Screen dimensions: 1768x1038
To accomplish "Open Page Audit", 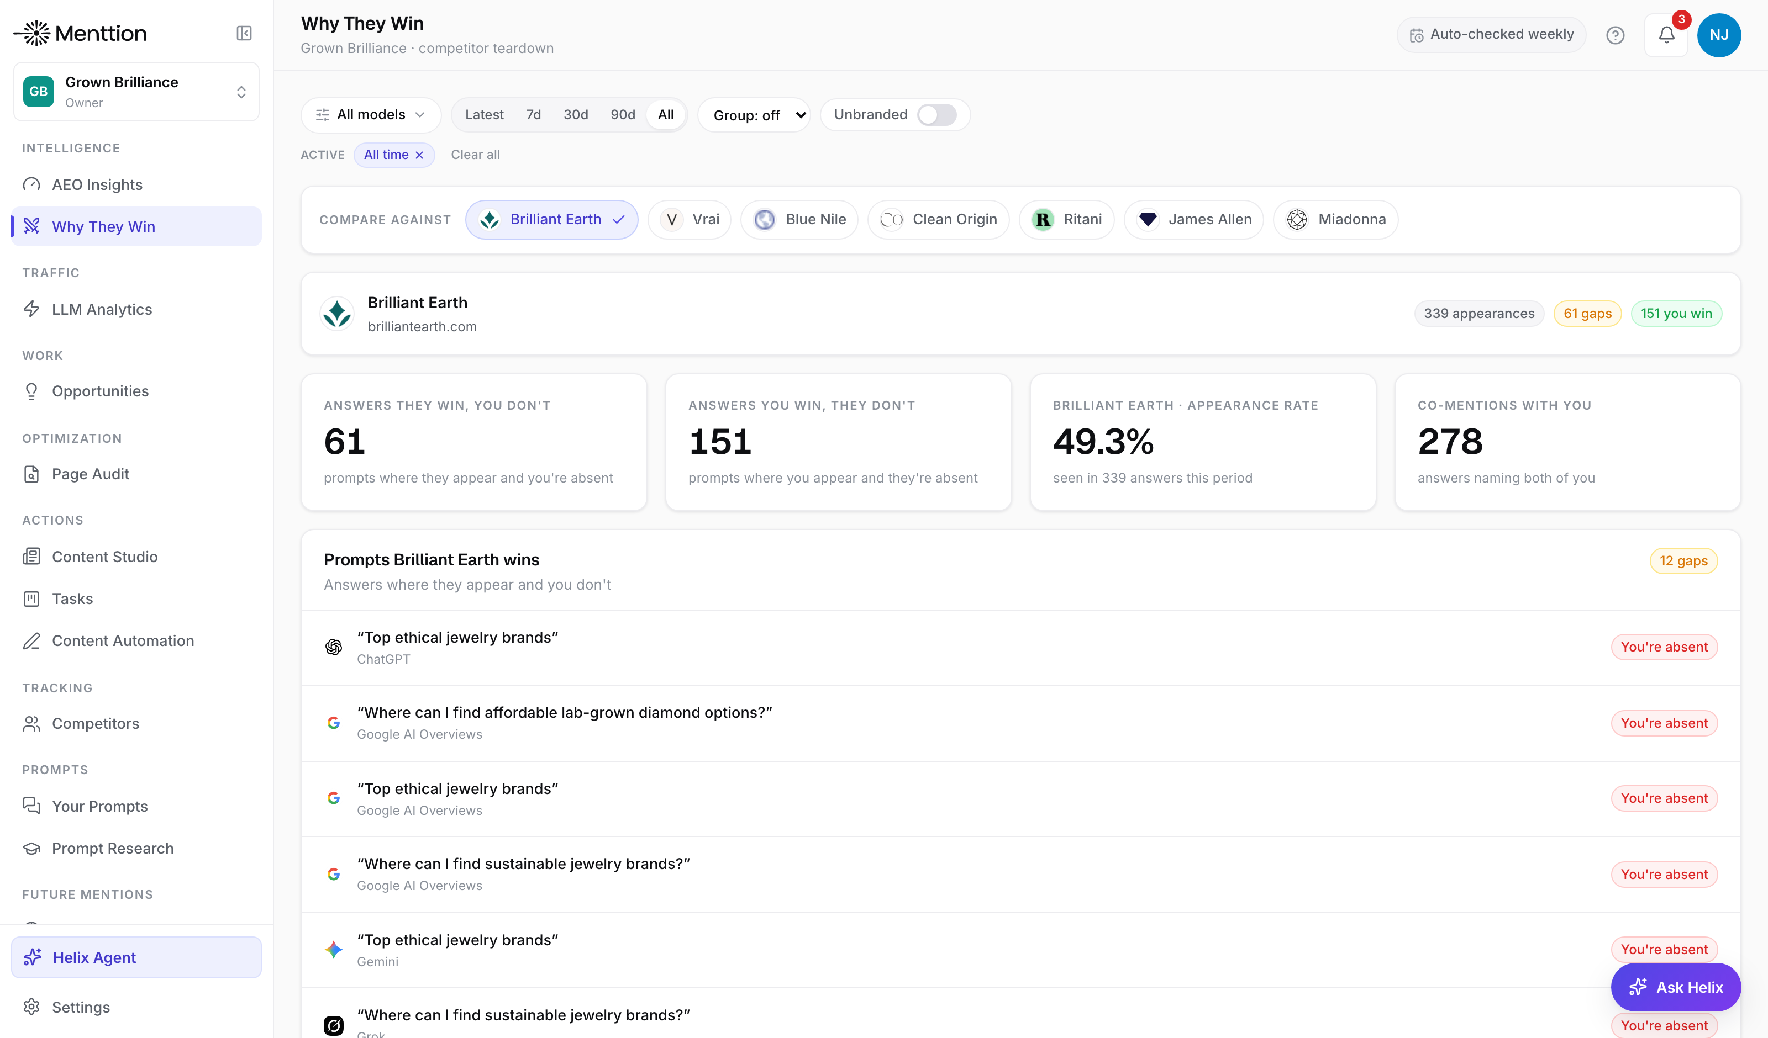I will pos(136,473).
